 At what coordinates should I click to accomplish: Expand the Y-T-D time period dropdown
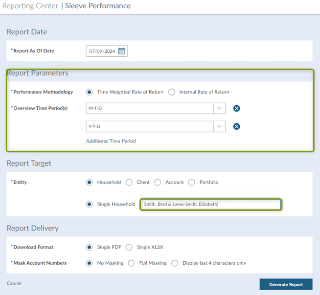tap(219, 127)
